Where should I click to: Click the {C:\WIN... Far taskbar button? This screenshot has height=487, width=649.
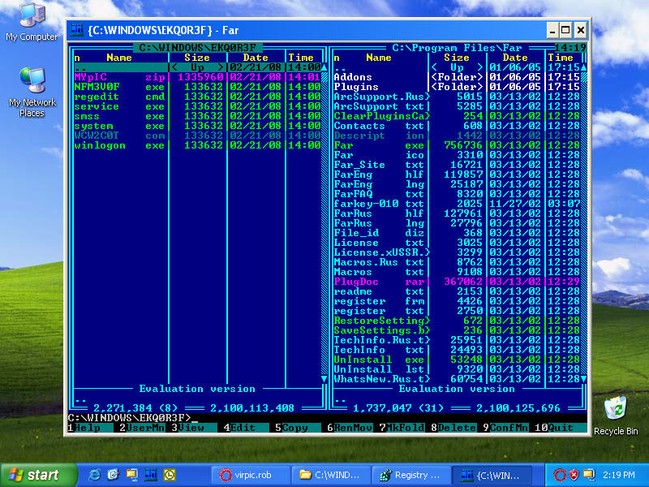pos(492,475)
